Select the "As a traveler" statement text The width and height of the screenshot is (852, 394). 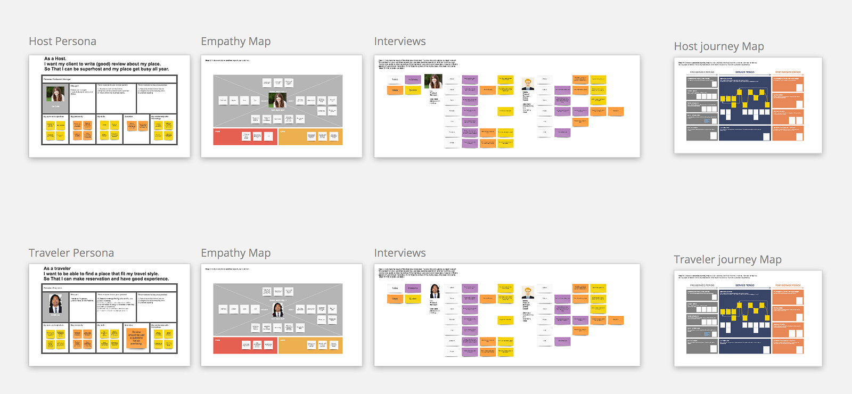click(x=106, y=274)
